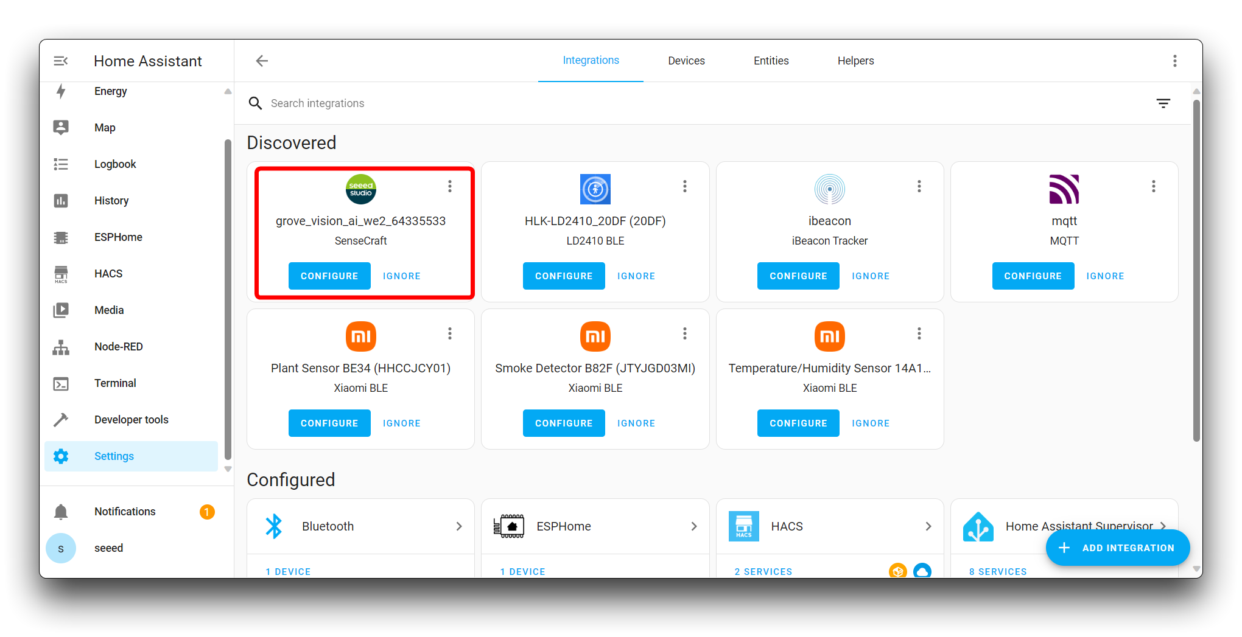Open Temperature/Humidity Sensor card options menu
The image size is (1242, 637).
(x=919, y=333)
